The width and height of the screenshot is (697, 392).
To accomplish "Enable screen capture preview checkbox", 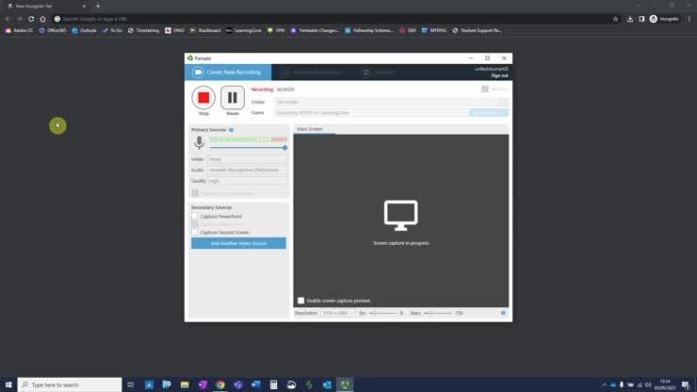I will click(x=301, y=301).
